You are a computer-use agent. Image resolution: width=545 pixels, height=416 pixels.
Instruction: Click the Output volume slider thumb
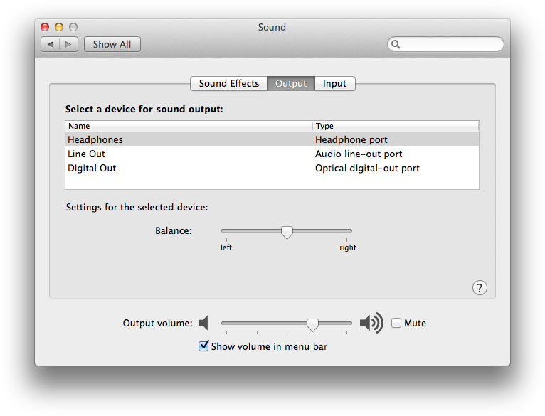click(312, 324)
